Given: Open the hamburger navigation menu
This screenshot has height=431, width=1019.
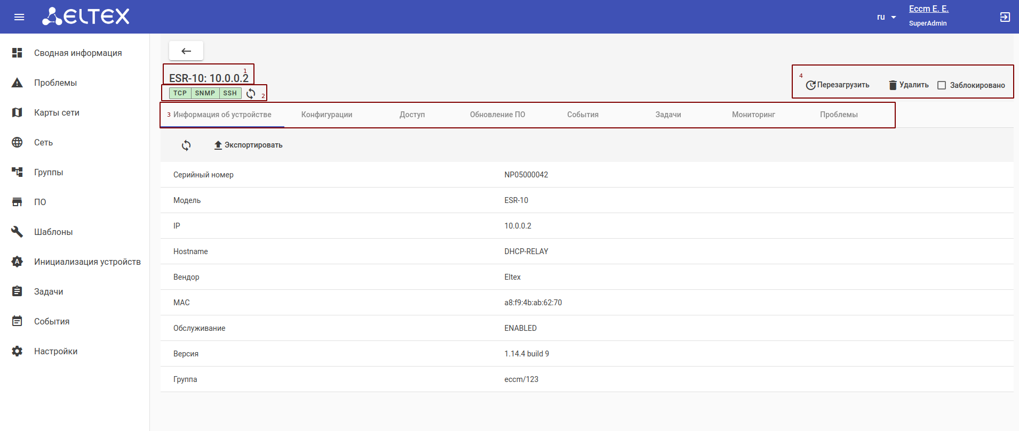Looking at the screenshot, I should (19, 17).
